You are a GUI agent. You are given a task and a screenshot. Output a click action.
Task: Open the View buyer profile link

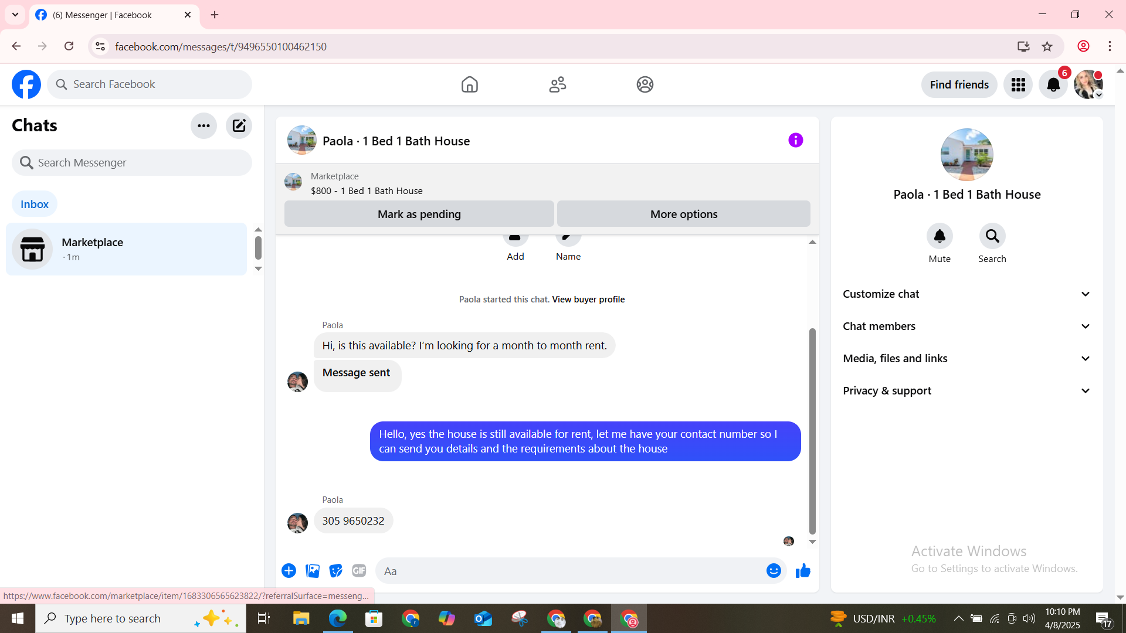(x=588, y=300)
